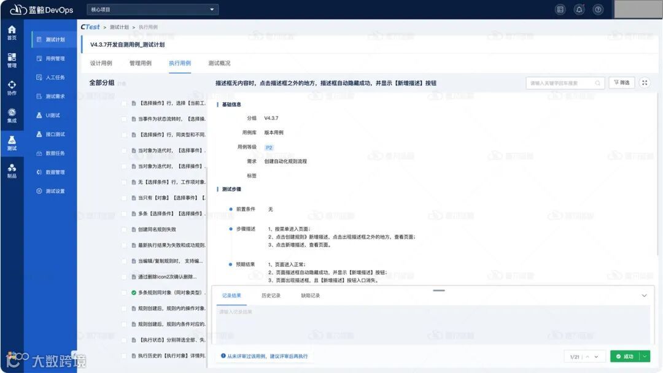Open the 首页 home icon in left rail
Screen dimensions: 663x373
click(12, 33)
